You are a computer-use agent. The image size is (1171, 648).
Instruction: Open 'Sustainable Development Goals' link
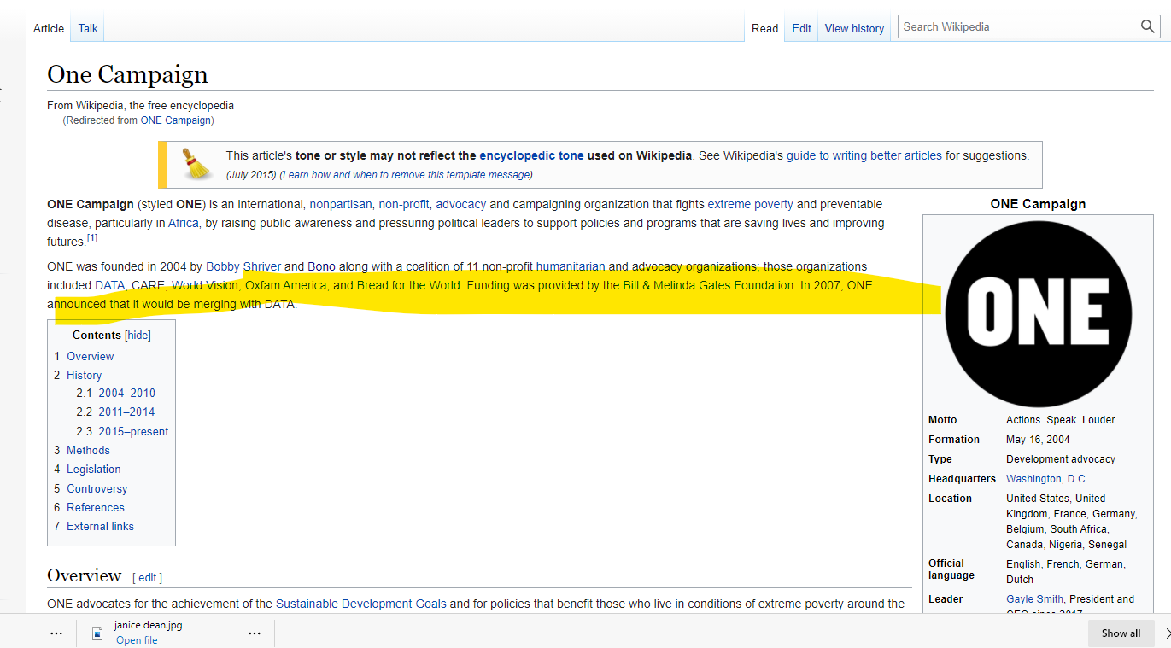tap(360, 604)
